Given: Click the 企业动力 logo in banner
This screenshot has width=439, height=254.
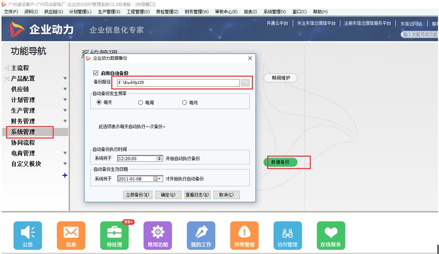Looking at the screenshot, I should click(x=42, y=29).
